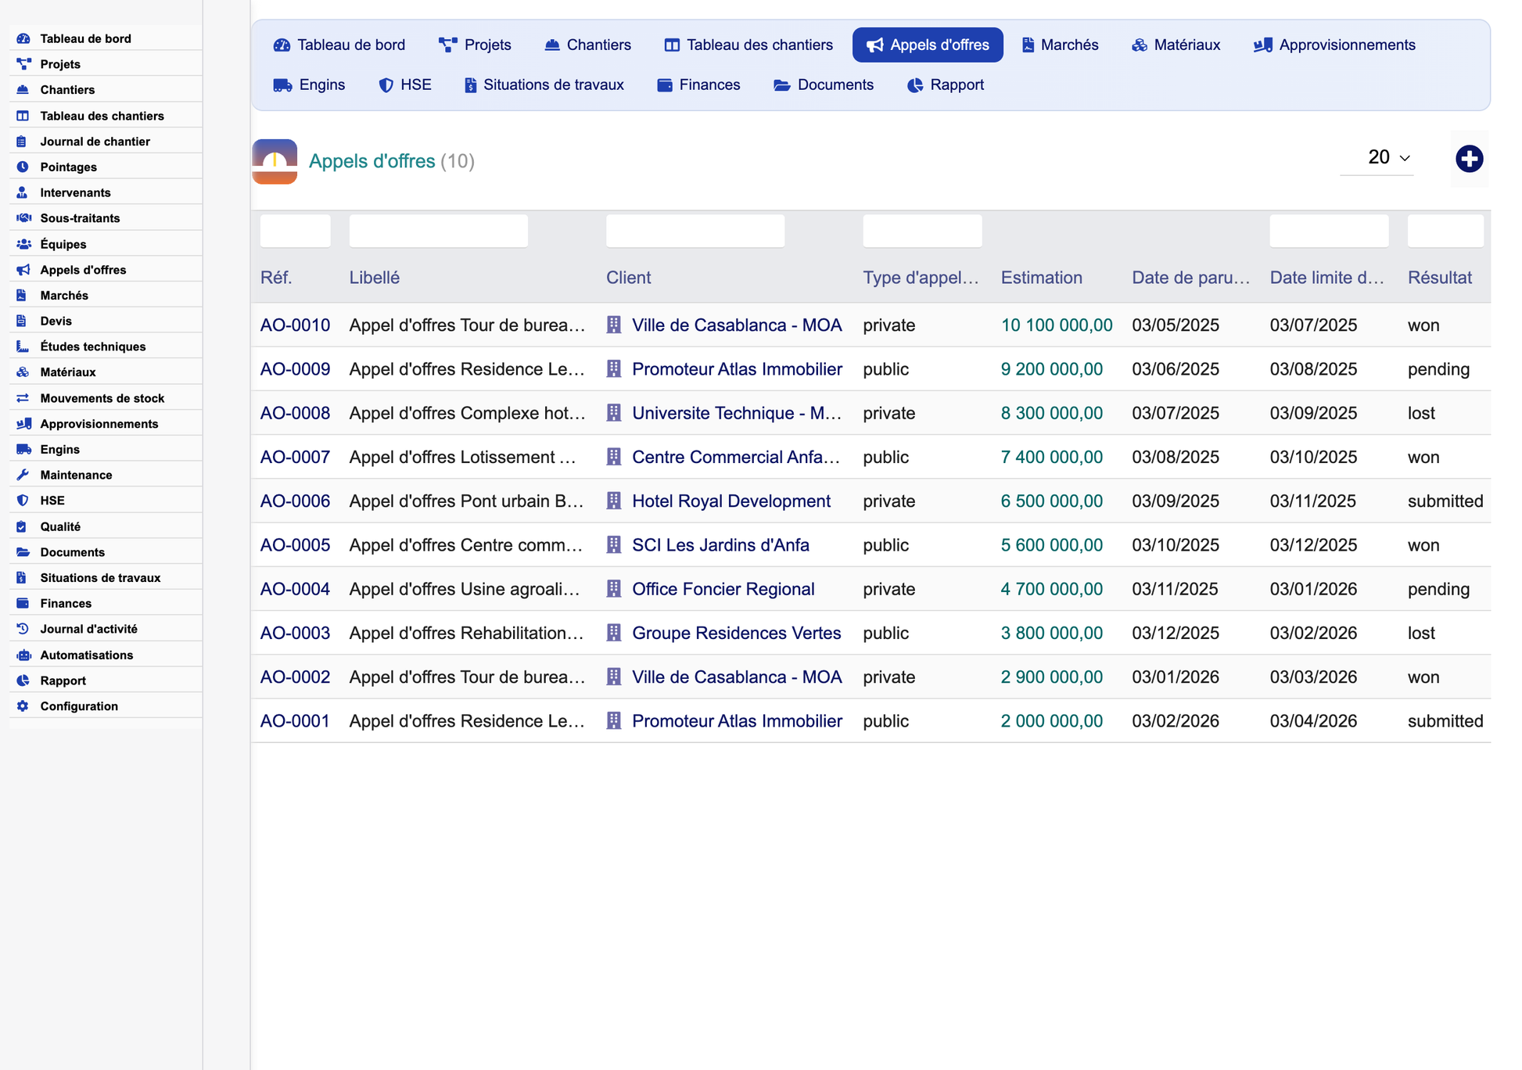The image size is (1522, 1070).
Task: Open client Universite Technique link
Action: click(737, 413)
